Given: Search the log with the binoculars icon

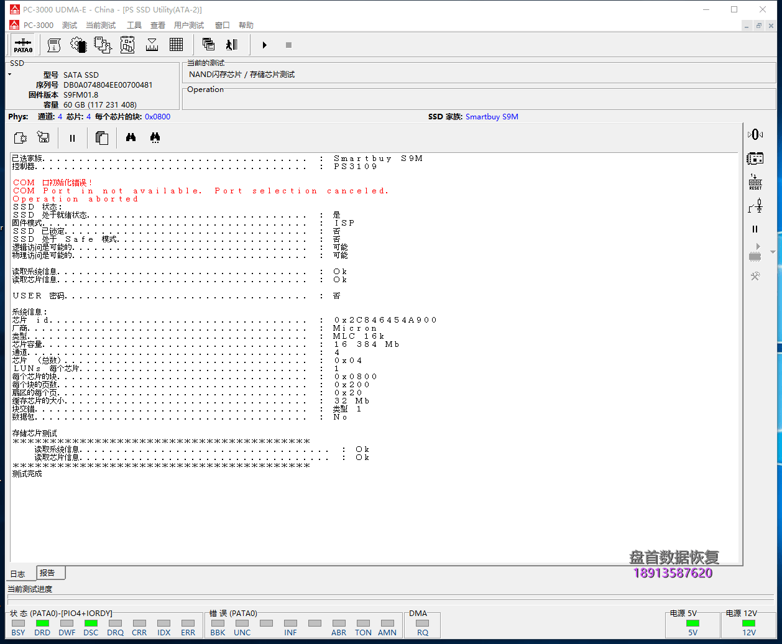Looking at the screenshot, I should [x=131, y=138].
